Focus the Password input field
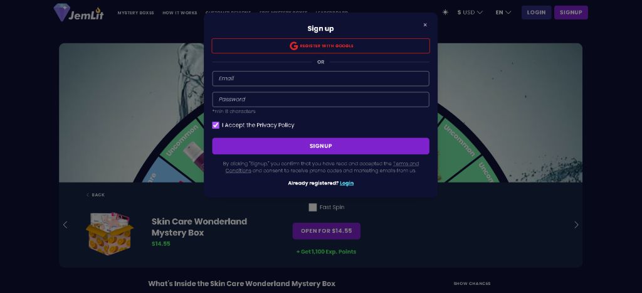Screen dimensions: 642x293 tap(320, 99)
